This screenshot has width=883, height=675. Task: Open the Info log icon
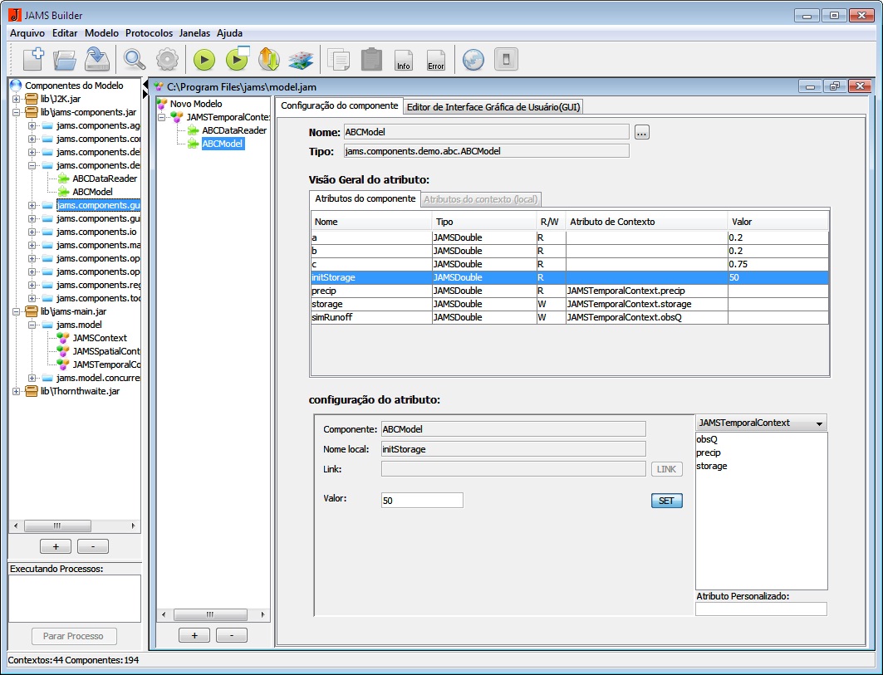coord(404,60)
